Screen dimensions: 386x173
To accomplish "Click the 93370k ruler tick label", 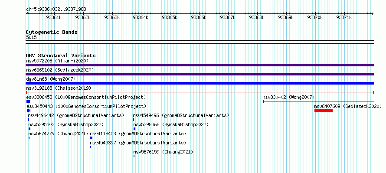I will click(315, 17).
